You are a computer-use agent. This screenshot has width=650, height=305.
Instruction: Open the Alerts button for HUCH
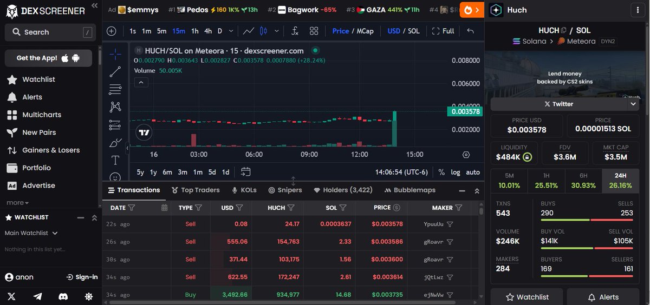coord(603,297)
